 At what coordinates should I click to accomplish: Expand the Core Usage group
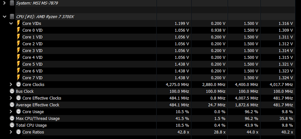pos(11,112)
